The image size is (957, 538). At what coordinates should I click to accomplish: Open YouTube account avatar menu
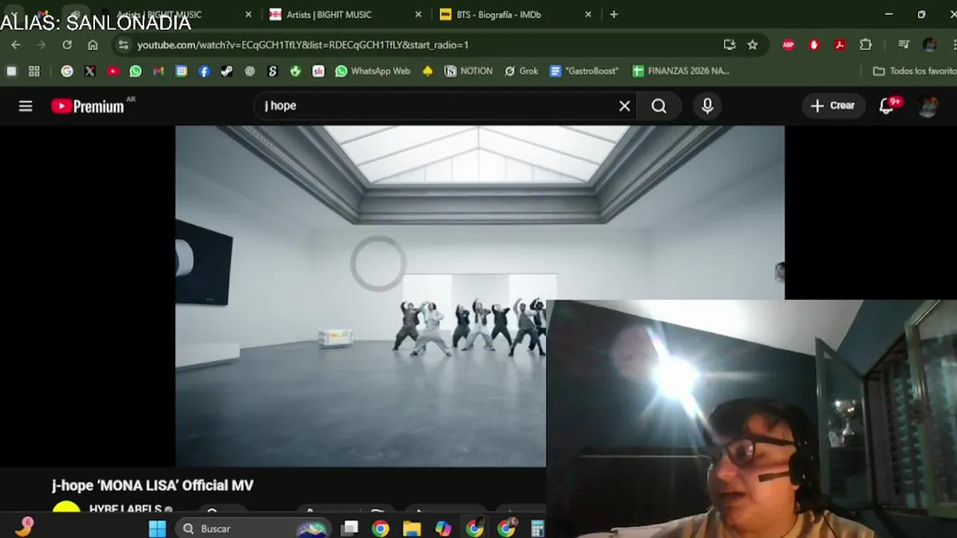coord(928,106)
